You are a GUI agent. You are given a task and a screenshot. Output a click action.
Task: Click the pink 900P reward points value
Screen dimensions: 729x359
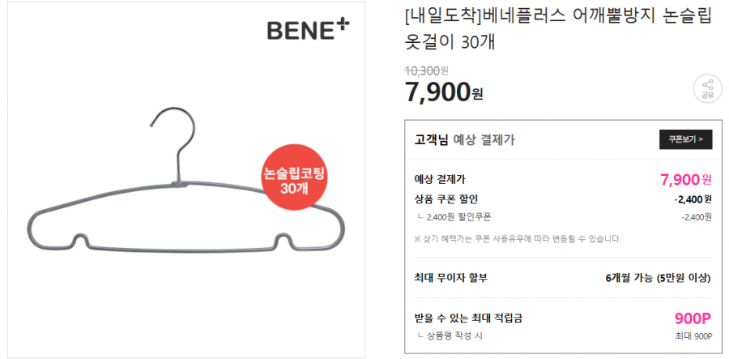click(x=693, y=318)
